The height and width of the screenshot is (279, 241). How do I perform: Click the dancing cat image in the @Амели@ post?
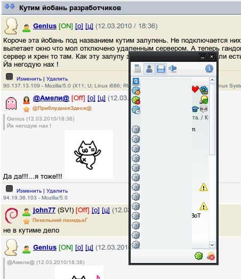(89, 154)
